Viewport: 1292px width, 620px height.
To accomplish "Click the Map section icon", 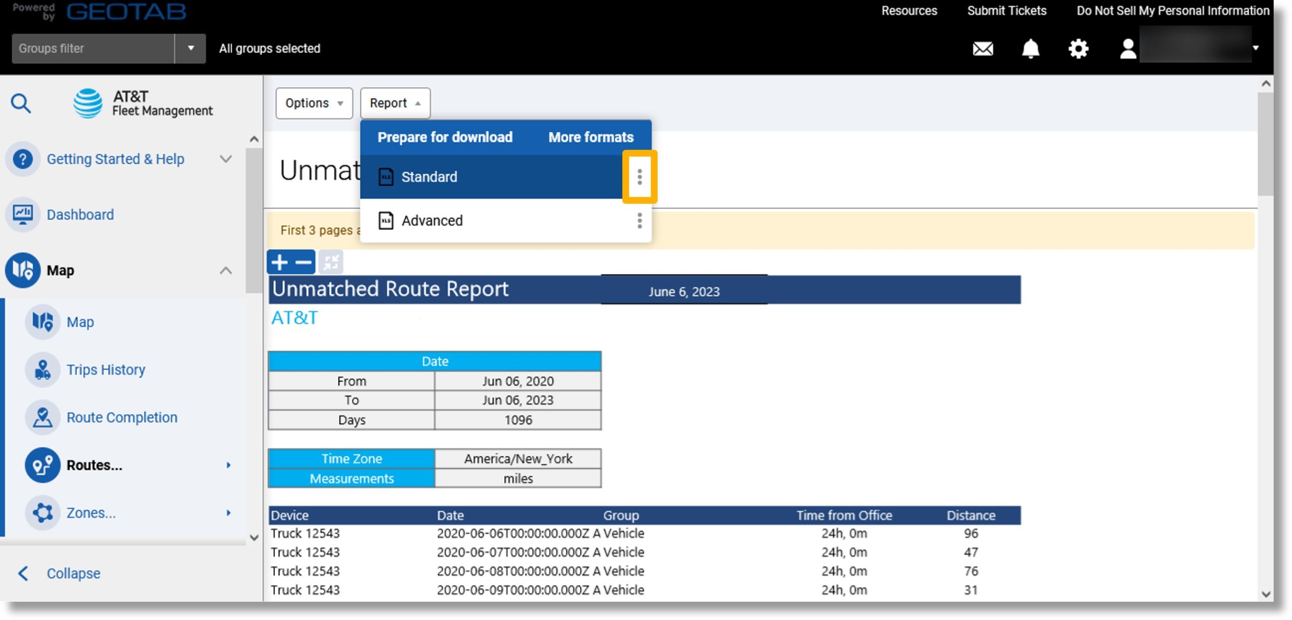I will pyautogui.click(x=23, y=270).
